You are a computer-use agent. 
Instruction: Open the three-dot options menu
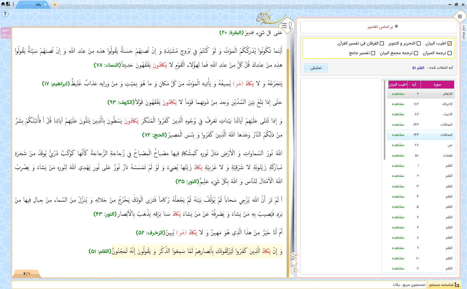(13, 4)
